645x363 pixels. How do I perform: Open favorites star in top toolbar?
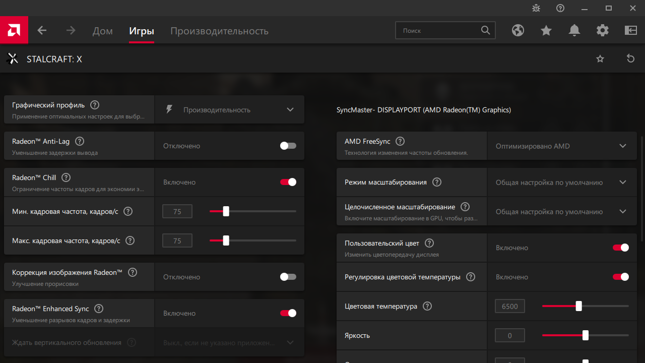[x=546, y=30]
